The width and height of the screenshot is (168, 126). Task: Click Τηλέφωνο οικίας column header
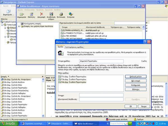coord(134,27)
